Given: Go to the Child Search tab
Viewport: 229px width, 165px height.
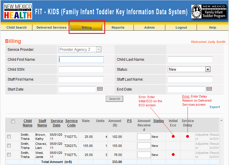Looking at the screenshot, I should pyautogui.click(x=16, y=27).
